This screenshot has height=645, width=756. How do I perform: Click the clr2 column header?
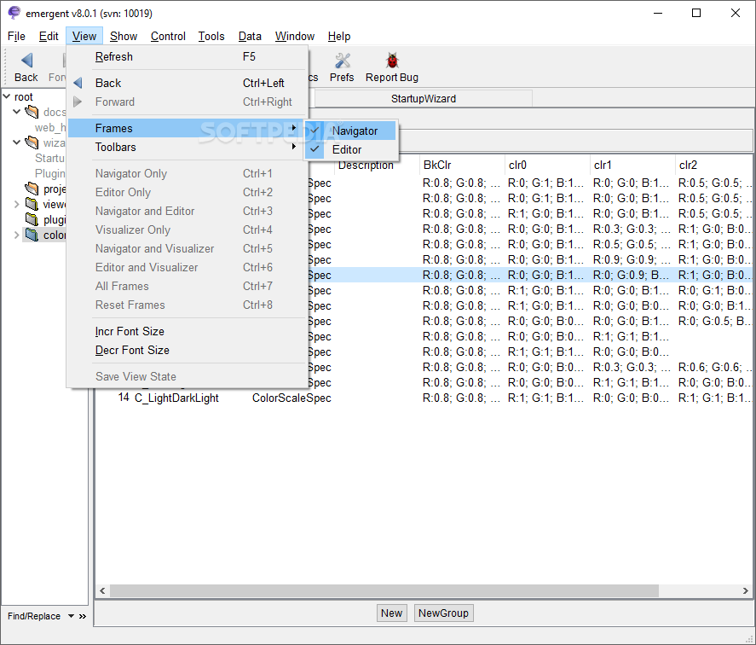pyautogui.click(x=713, y=166)
